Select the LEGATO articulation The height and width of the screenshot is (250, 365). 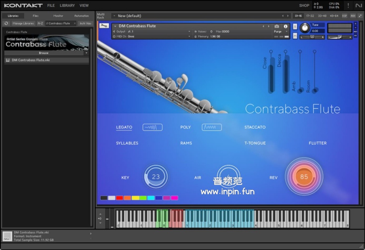pos(124,127)
